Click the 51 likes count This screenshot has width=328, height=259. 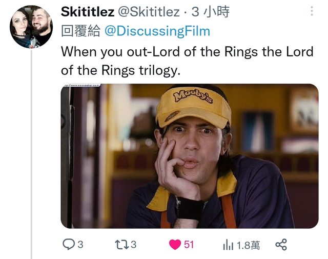pyautogui.click(x=189, y=245)
